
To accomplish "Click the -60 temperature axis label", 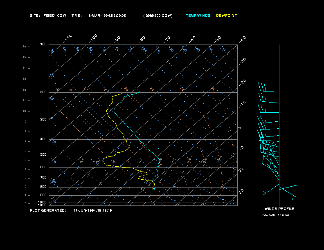I will (x=192, y=40).
